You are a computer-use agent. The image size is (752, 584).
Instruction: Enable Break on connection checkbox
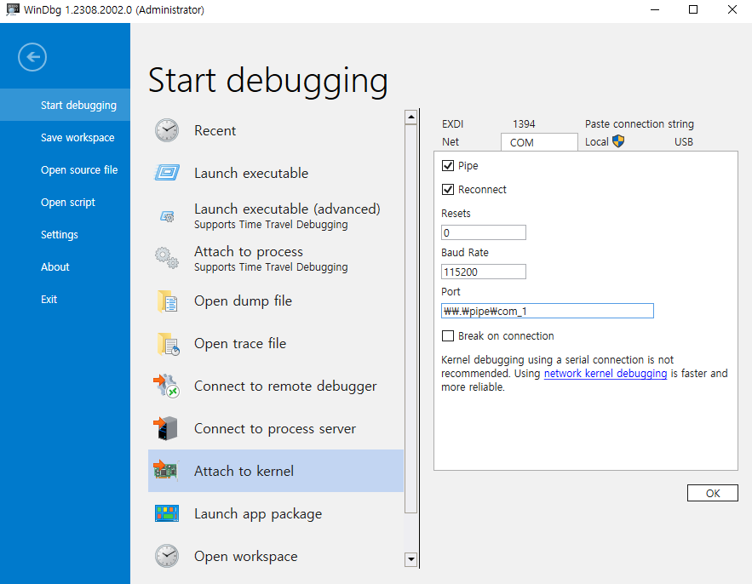point(447,335)
